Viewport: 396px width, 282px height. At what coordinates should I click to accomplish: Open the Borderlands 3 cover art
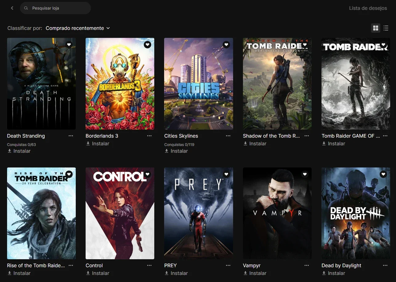coord(120,84)
